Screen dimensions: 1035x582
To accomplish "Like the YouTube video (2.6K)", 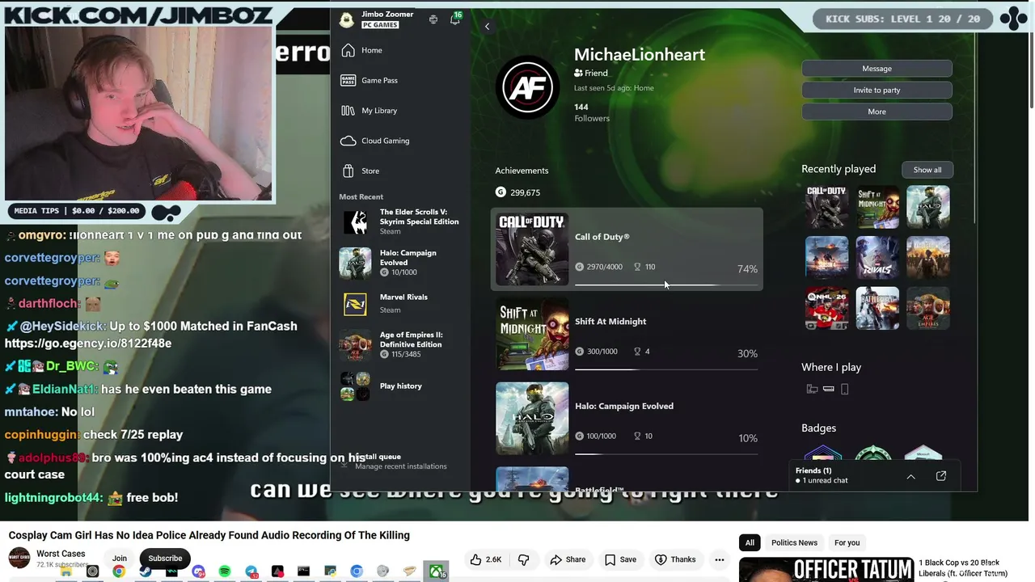I will coord(487,559).
